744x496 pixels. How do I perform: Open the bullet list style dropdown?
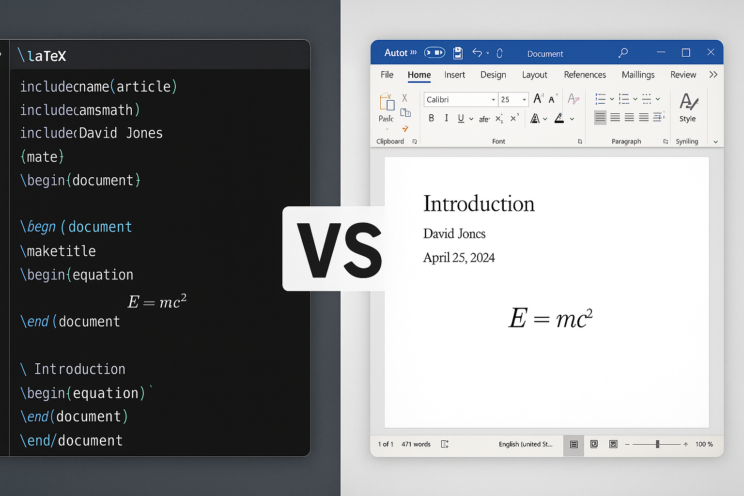coord(612,99)
